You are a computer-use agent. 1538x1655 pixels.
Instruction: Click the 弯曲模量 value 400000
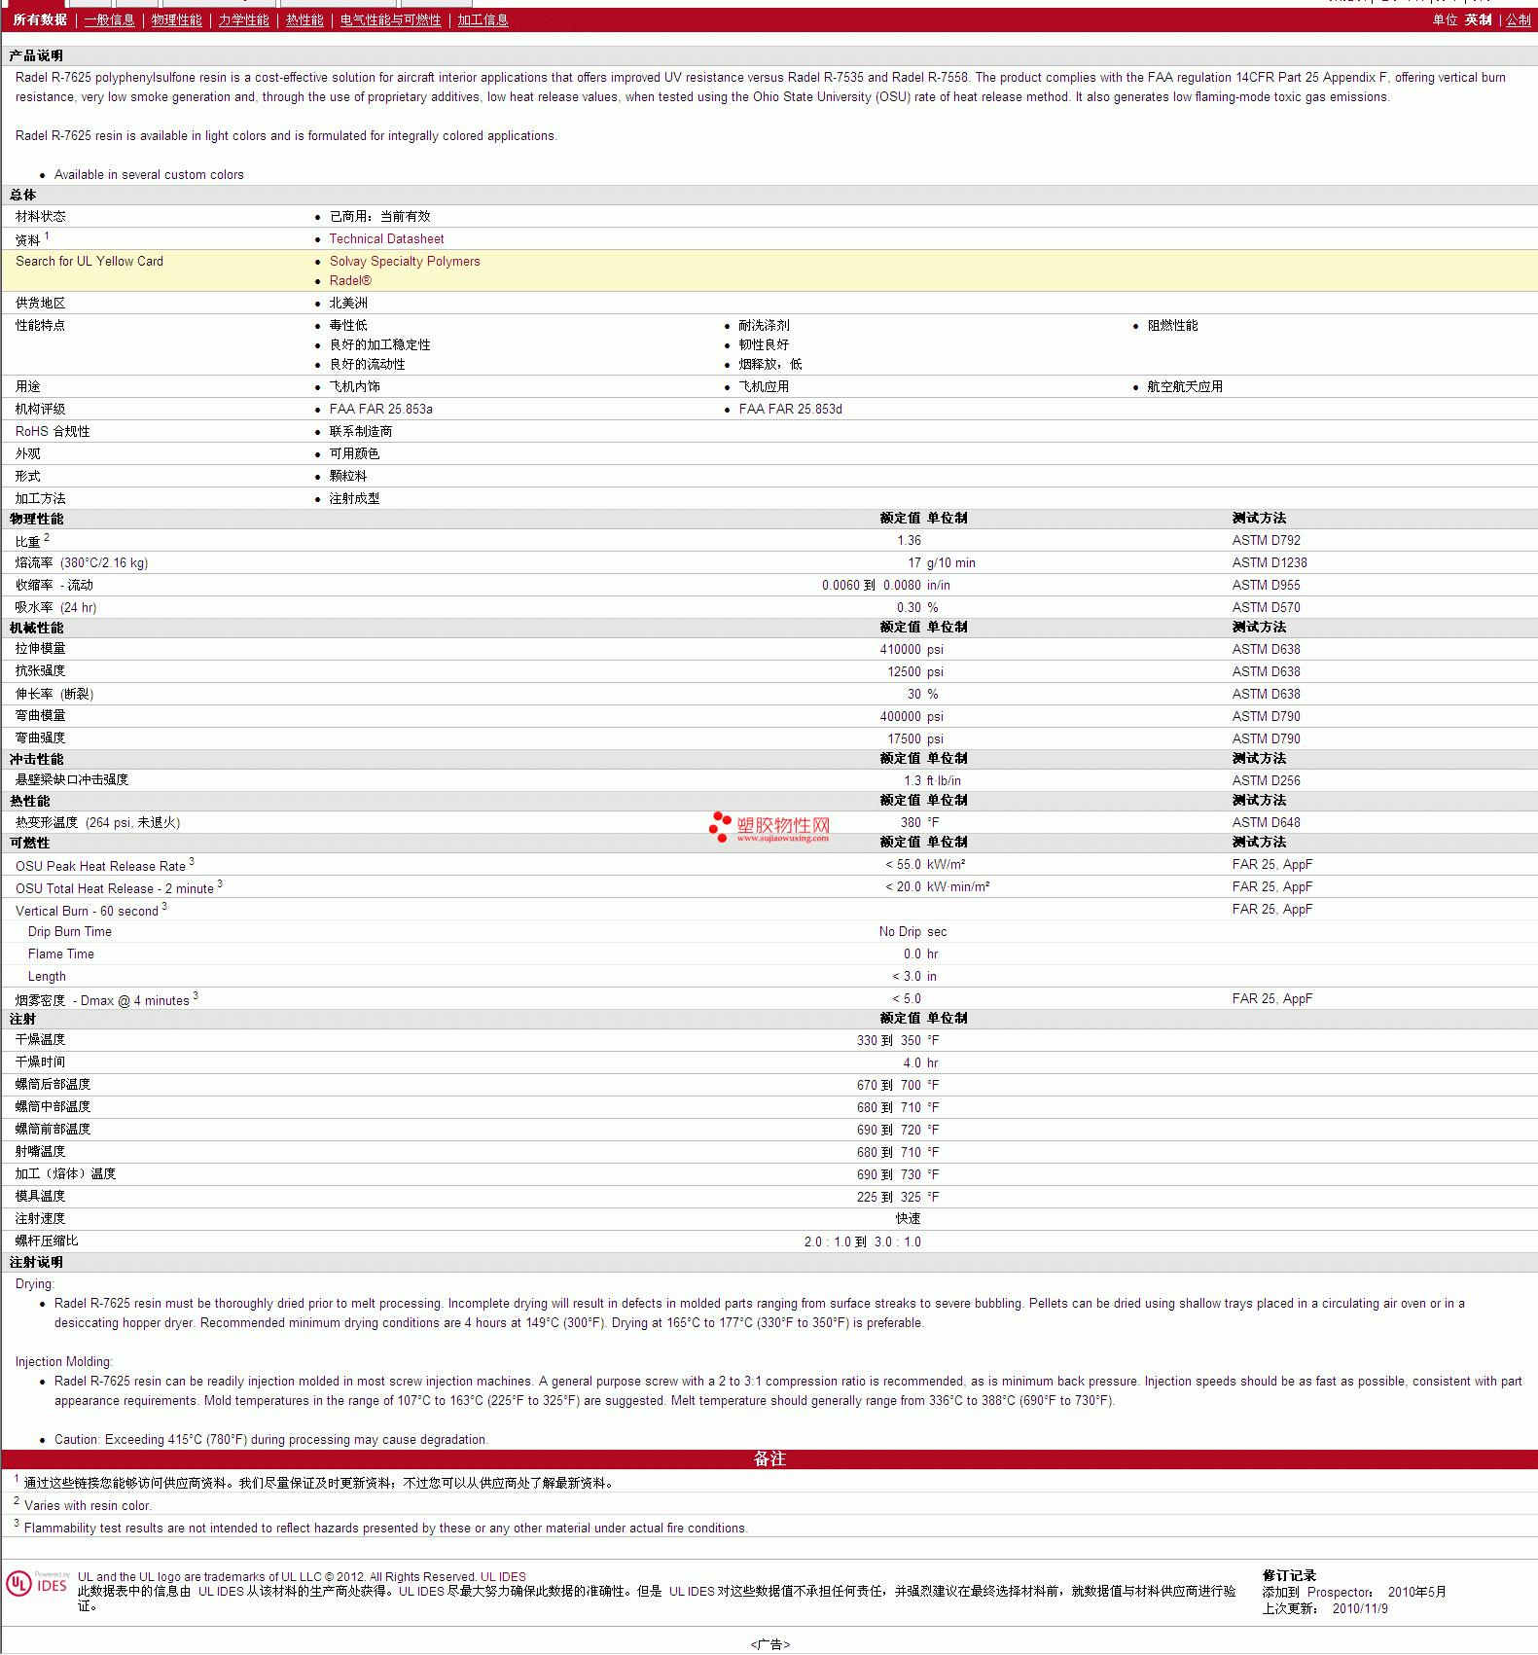(x=900, y=716)
